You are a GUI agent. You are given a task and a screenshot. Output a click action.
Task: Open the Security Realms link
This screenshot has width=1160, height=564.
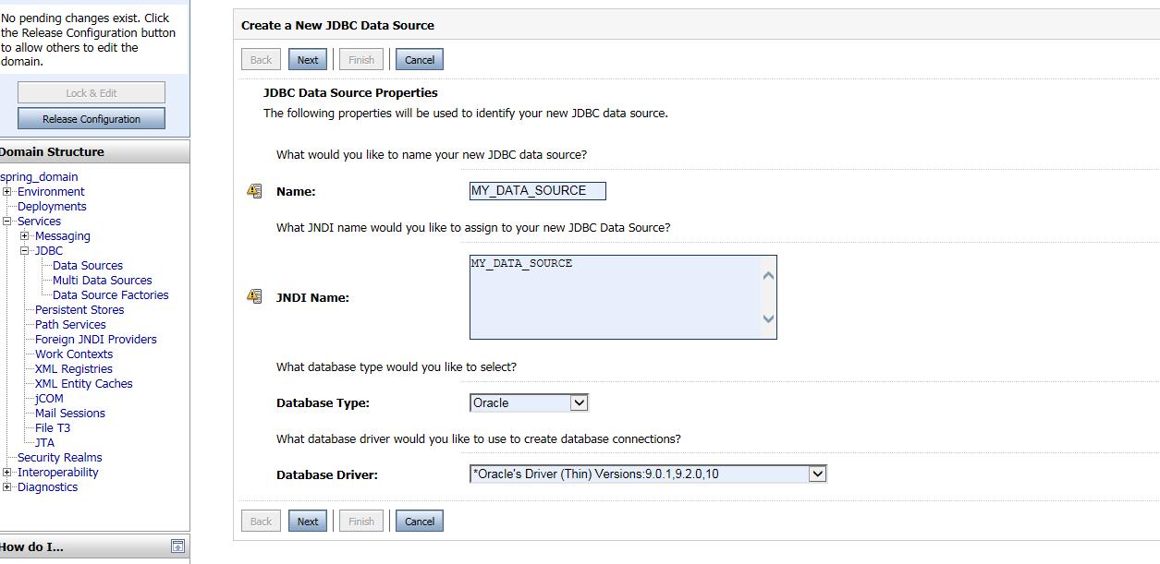coord(59,458)
